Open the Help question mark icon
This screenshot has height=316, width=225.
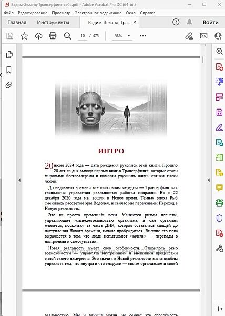(176, 22)
